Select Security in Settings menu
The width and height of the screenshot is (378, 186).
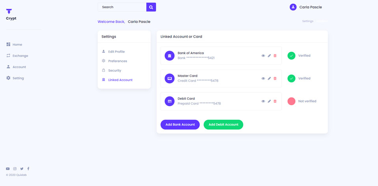(x=115, y=71)
